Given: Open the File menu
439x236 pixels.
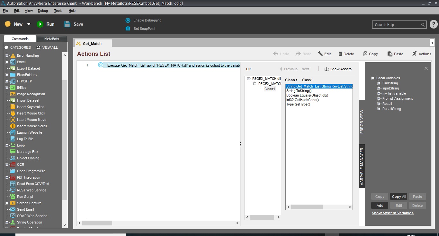Looking at the screenshot, I should [5, 11].
